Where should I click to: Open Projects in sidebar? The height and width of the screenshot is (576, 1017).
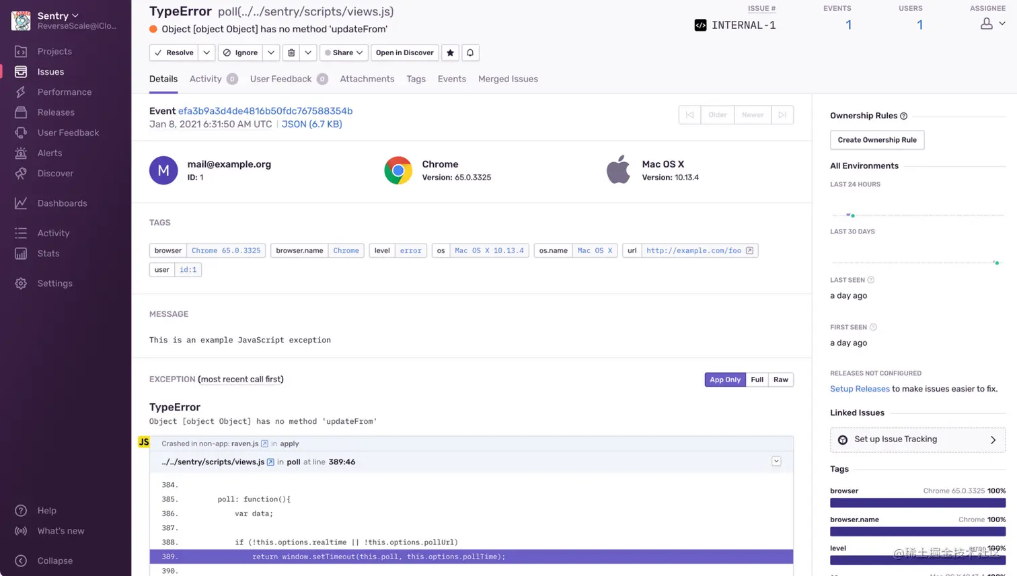point(54,51)
